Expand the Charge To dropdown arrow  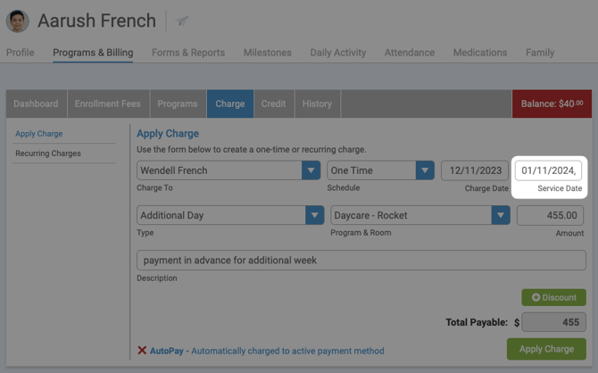(311, 170)
